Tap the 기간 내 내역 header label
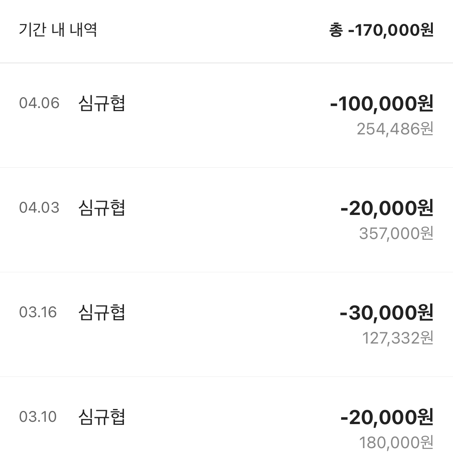Screen dimensions: 453x464 (x=58, y=30)
